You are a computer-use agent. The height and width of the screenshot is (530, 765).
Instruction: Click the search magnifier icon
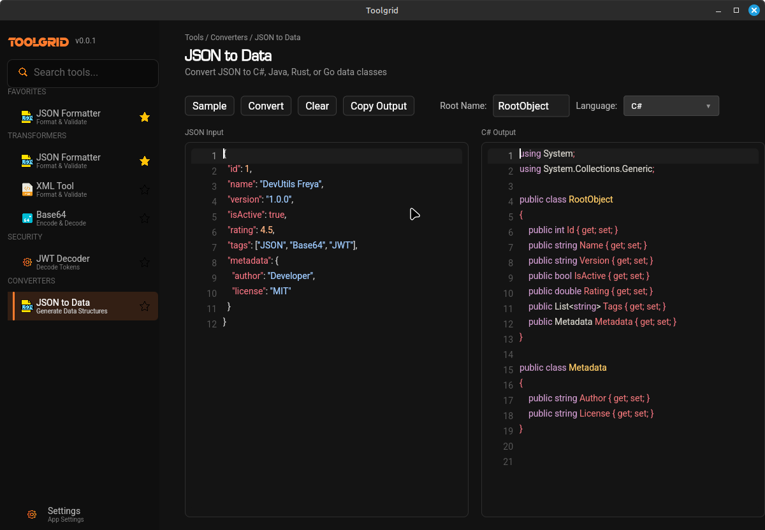point(24,73)
